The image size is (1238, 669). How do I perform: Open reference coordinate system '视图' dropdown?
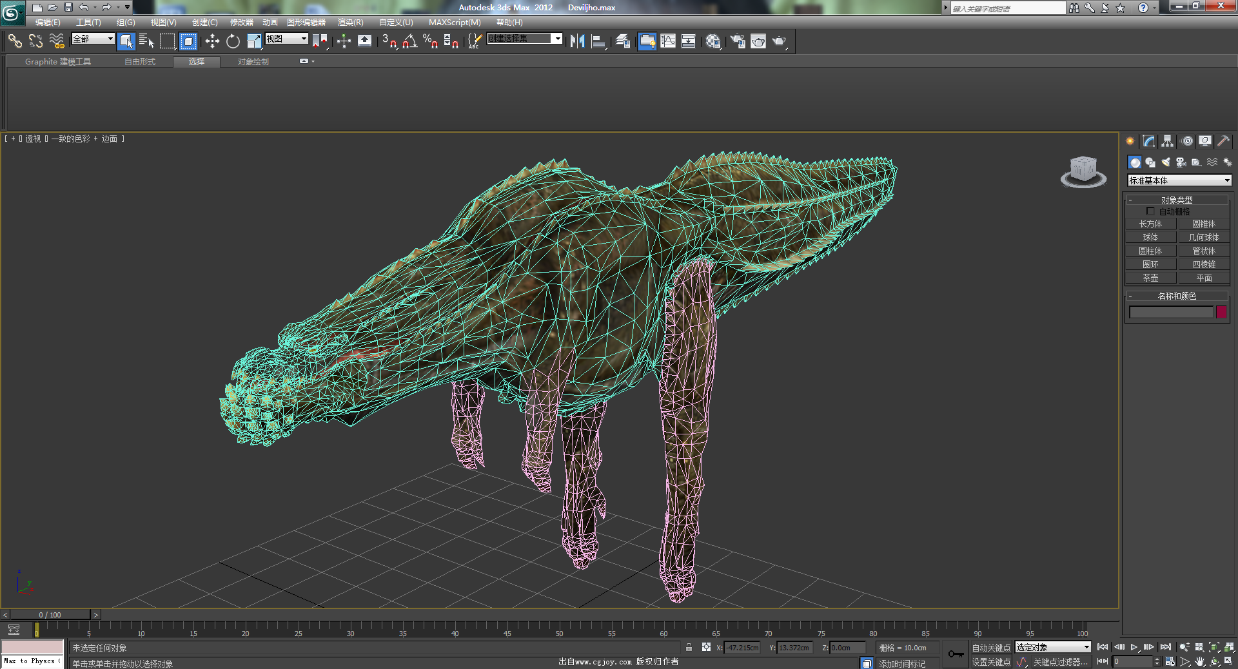click(286, 39)
